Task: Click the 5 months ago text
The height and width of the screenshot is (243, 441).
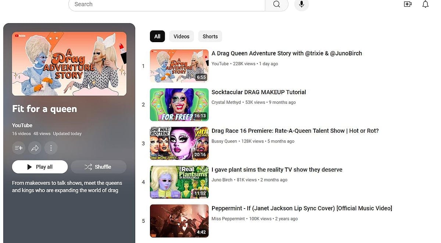Action: [x=281, y=141]
